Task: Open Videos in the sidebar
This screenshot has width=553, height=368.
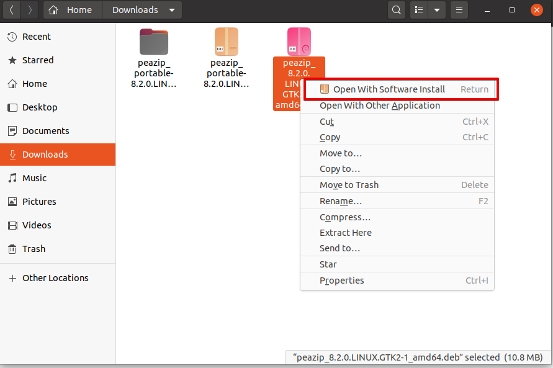Action: click(x=58, y=225)
